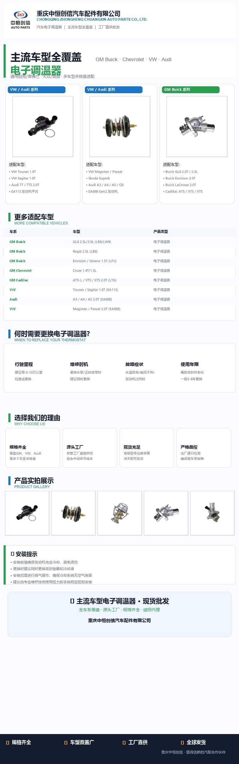
Task: Click 'CHONGQING ZHONGHENG CHUANGXIN AUTO PARTS CO., LTD.'
Action: click(x=92, y=19)
